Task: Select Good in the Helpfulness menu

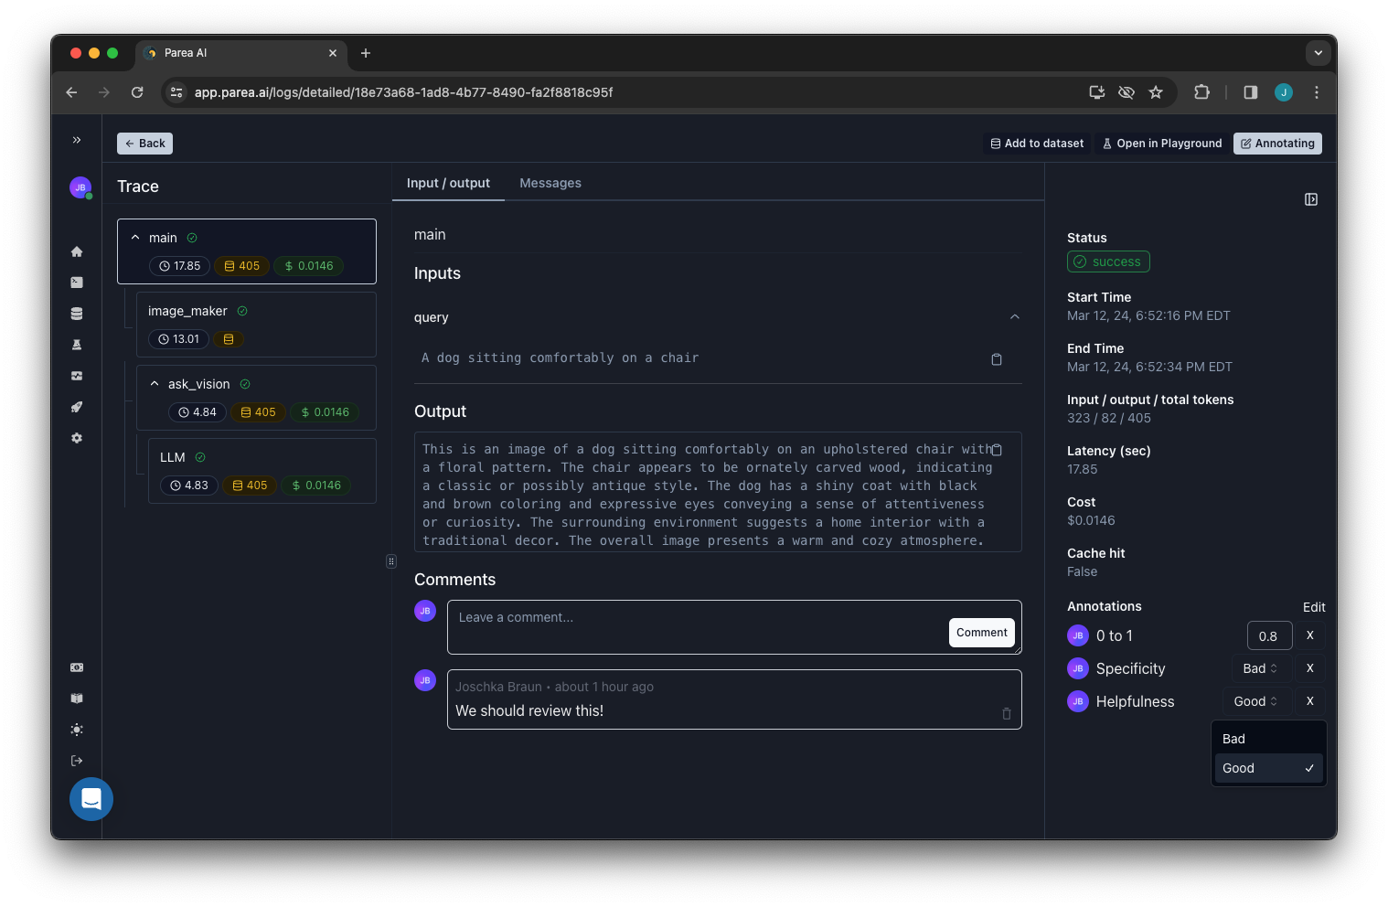Action: [1268, 768]
